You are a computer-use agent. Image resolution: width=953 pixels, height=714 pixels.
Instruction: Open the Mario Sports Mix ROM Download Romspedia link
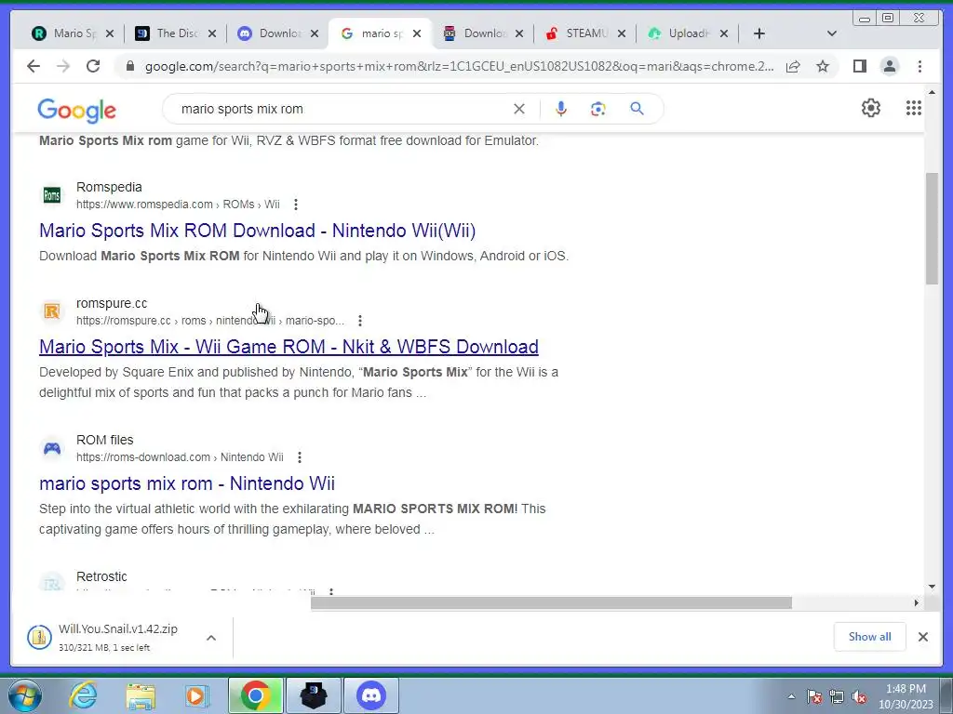coord(257,231)
